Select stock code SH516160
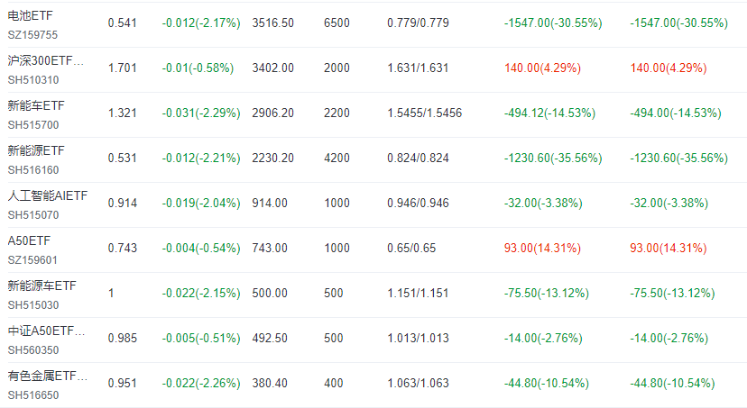Image resolution: width=747 pixels, height=408 pixels. coord(33,170)
